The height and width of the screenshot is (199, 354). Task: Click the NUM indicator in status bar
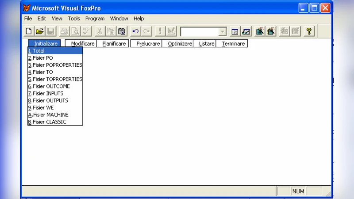tap(298, 191)
